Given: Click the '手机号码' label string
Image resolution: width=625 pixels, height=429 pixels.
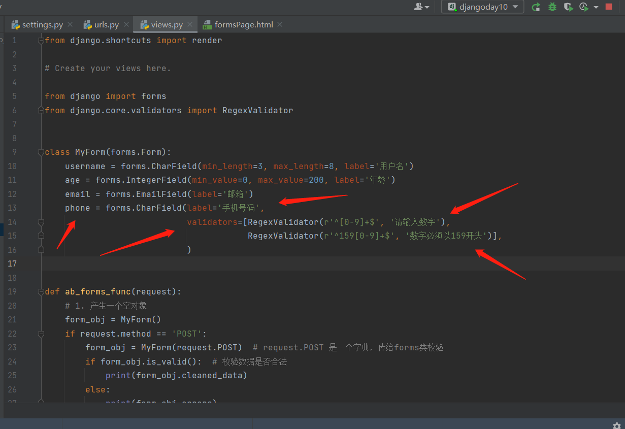Looking at the screenshot, I should 239,208.
